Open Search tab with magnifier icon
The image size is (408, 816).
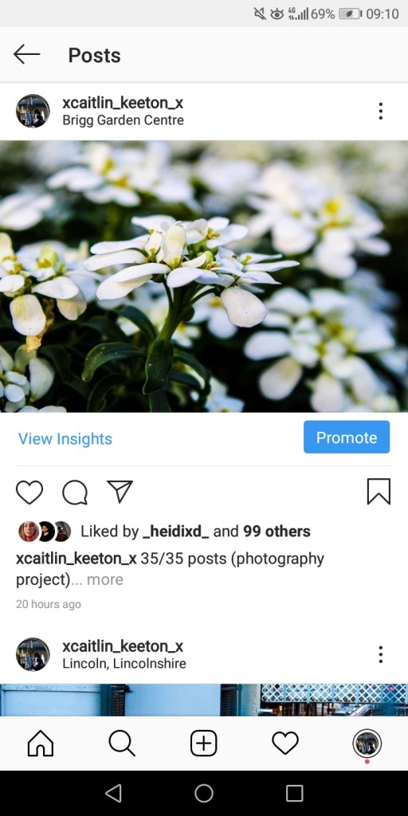(x=122, y=743)
